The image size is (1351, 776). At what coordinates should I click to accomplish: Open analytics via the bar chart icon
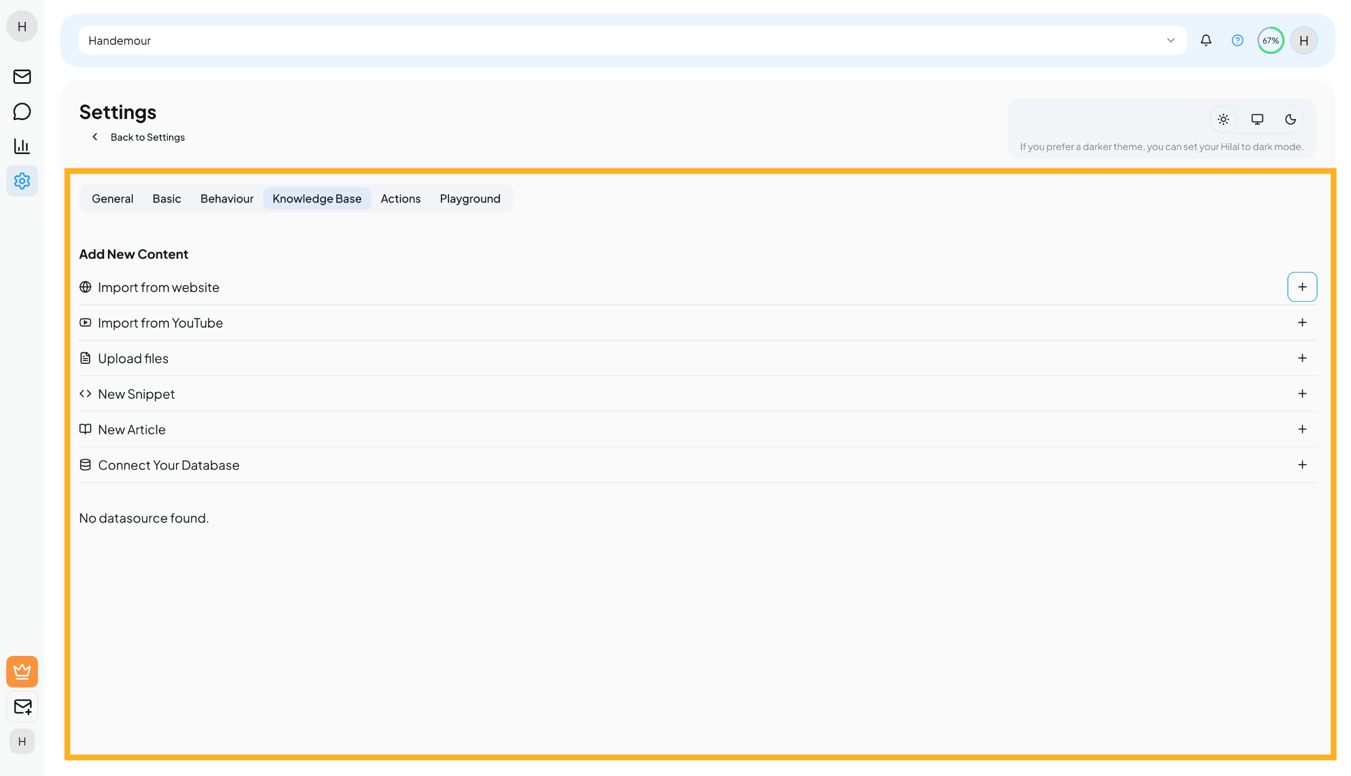click(x=22, y=146)
